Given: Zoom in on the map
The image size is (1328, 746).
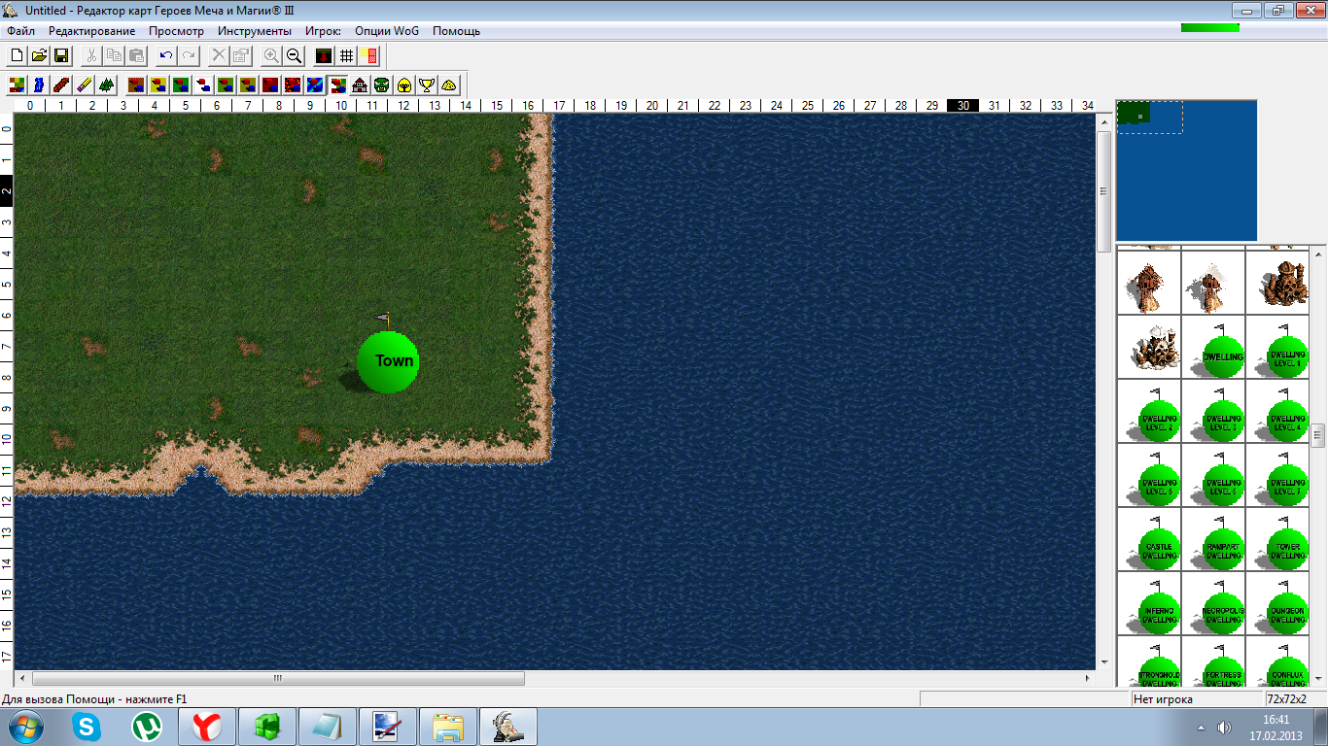Looking at the screenshot, I should click(x=271, y=56).
